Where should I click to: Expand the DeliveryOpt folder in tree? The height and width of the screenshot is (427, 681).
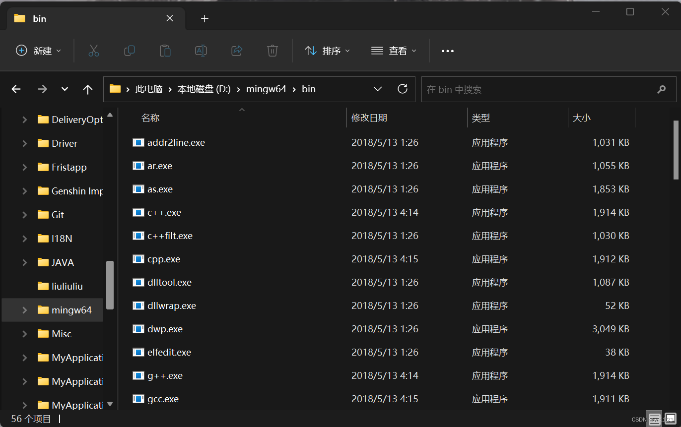(24, 120)
